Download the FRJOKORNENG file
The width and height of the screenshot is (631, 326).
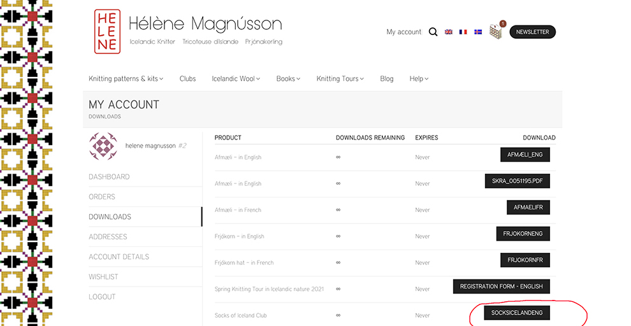[523, 234]
